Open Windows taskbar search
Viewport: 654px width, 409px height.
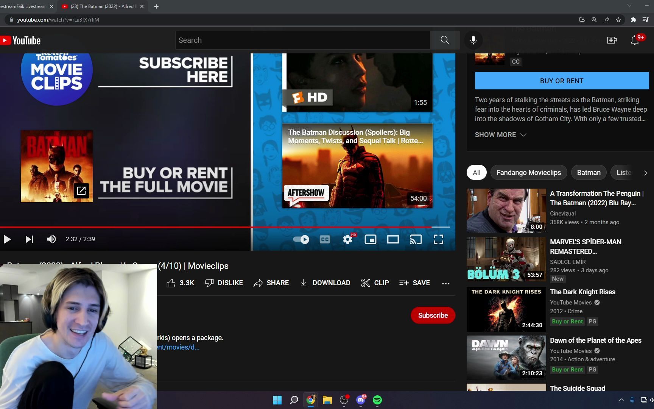[294, 400]
